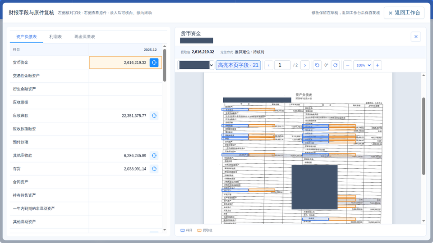Rotate document clockwise
This screenshot has width=433, height=243.
click(335, 65)
